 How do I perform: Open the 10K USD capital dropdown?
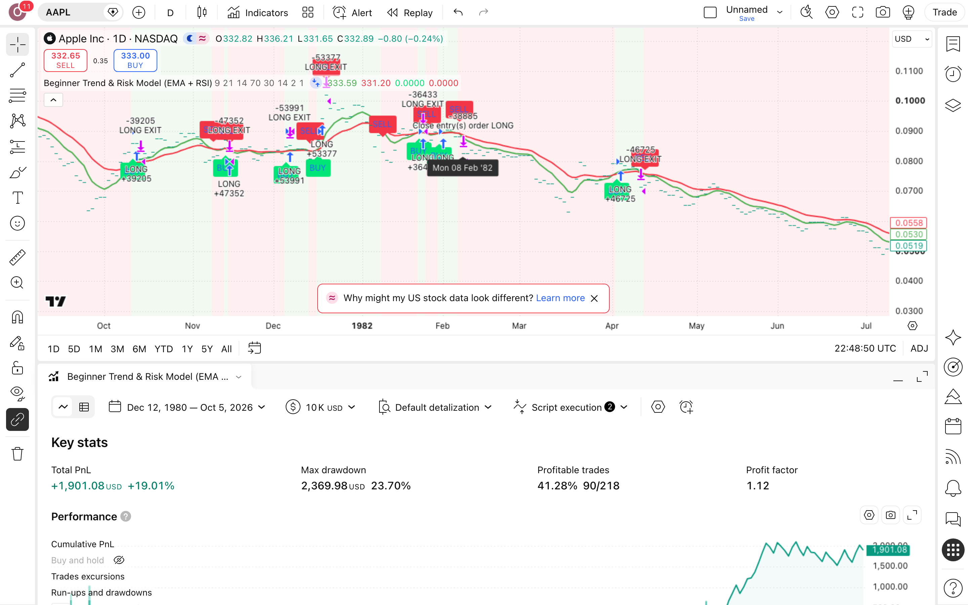tap(321, 407)
